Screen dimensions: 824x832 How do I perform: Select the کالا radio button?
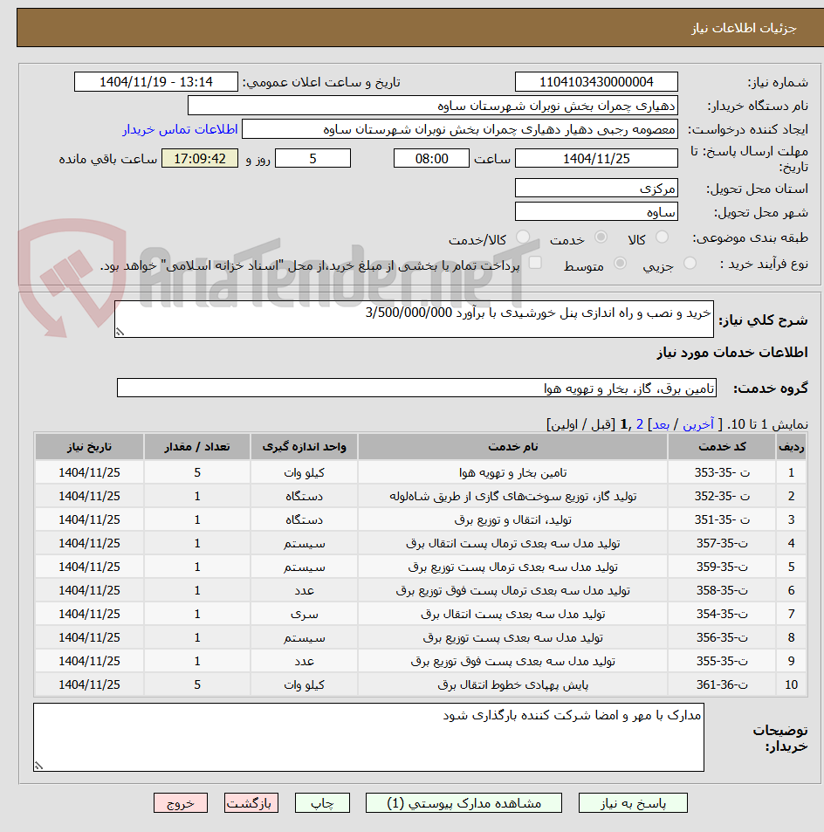pos(662,237)
